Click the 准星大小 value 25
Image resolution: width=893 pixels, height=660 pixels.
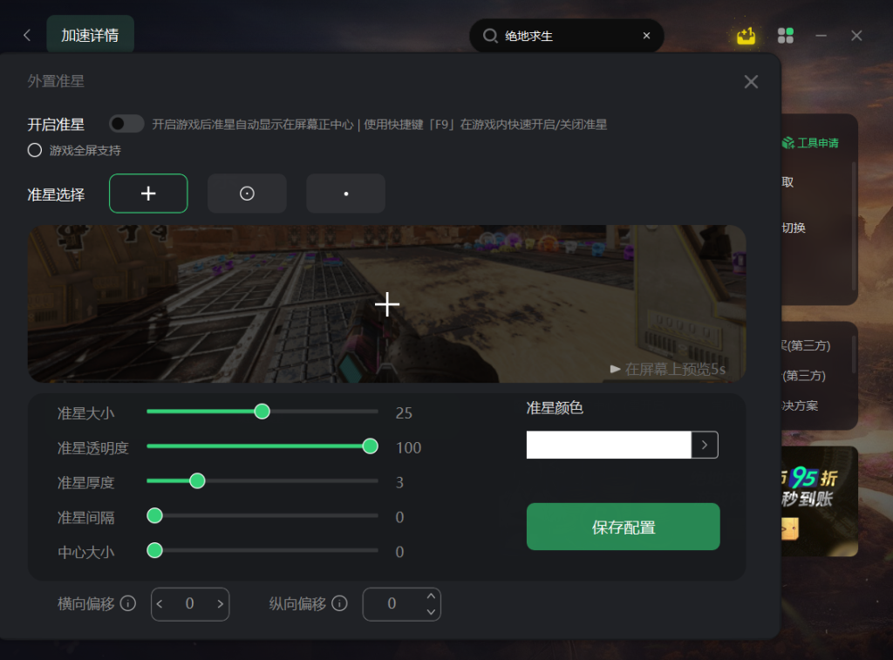404,413
